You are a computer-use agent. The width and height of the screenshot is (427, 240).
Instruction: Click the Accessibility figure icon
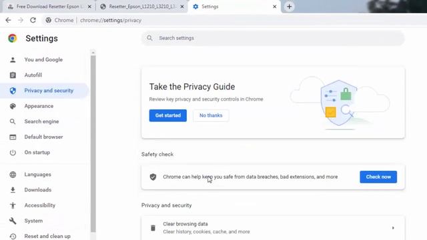tap(13, 205)
